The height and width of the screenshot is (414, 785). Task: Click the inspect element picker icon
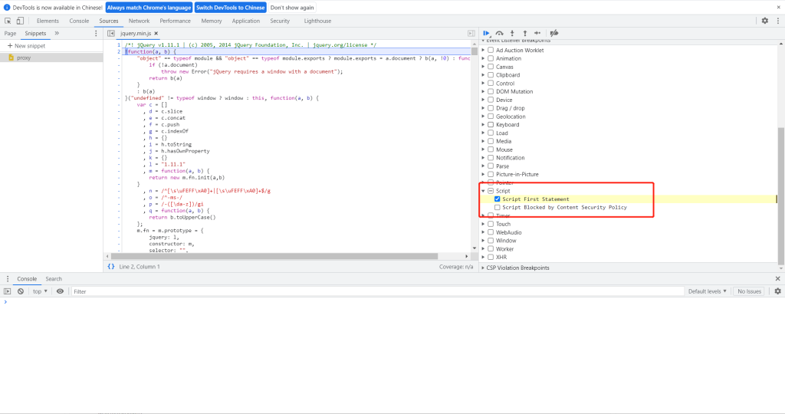click(x=8, y=21)
